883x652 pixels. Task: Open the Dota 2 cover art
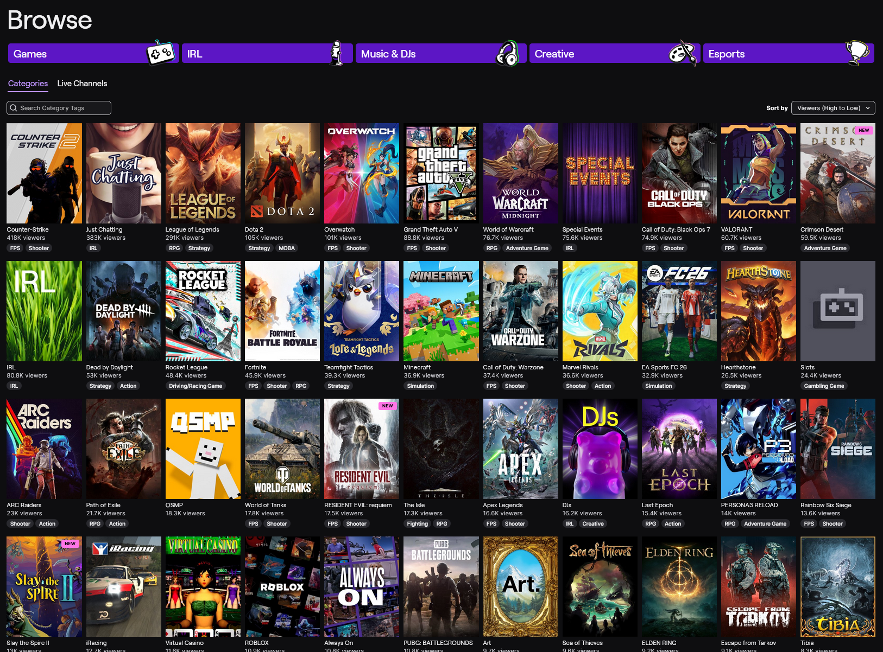click(282, 173)
